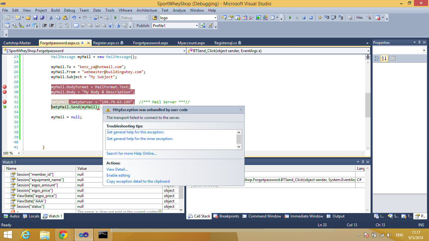This screenshot has width=429, height=241.
Task: Click the Find in Files binoculars icon
Action: tap(155, 18)
